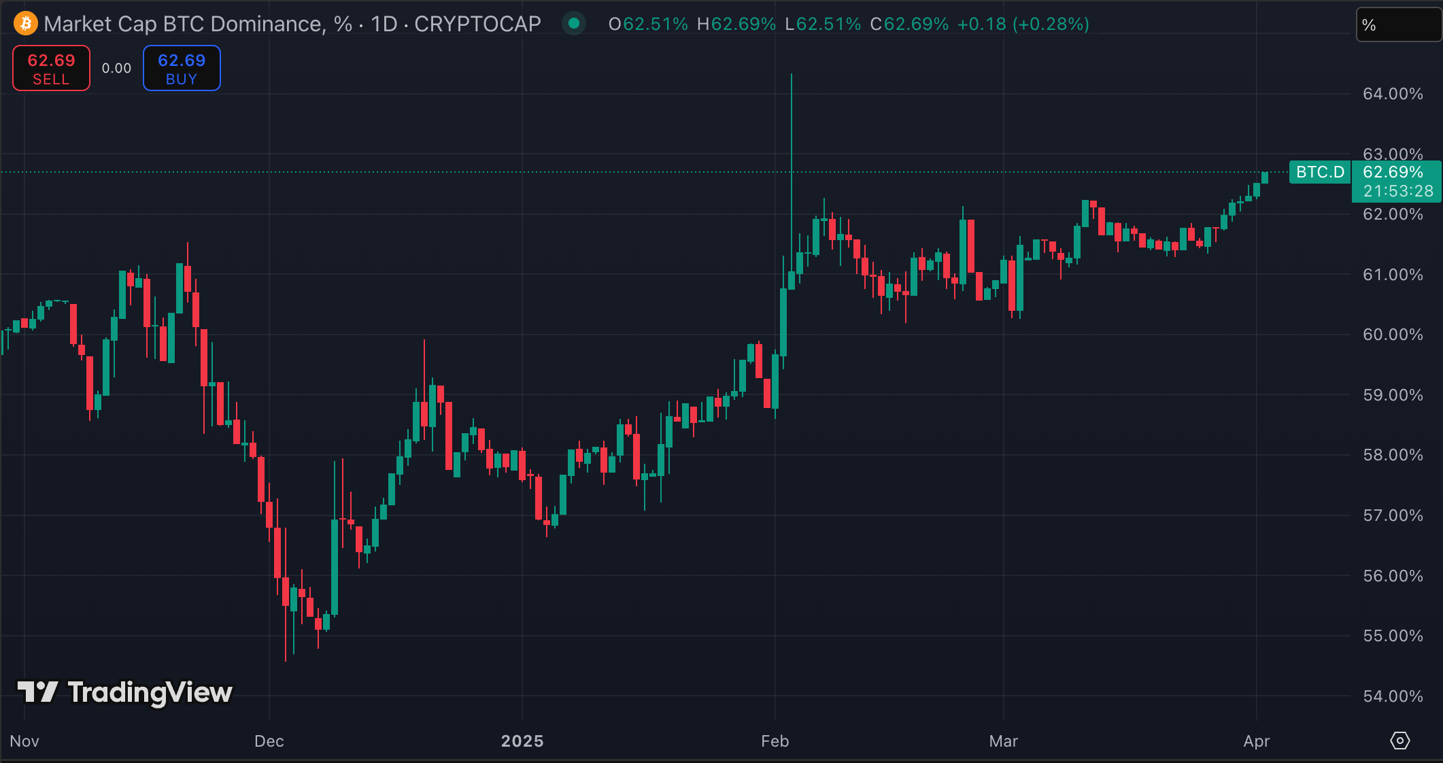The image size is (1443, 763).
Task: Click the 21:53:28 bar countdown timer
Action: click(x=1398, y=191)
